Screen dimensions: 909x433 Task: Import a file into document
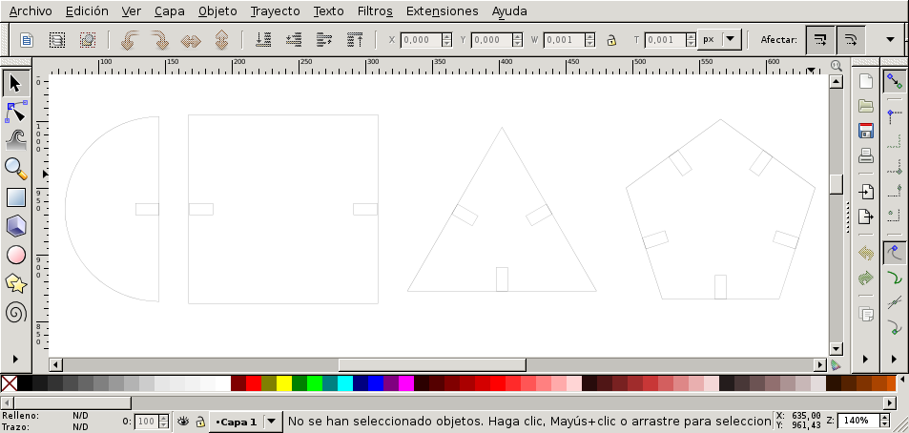[865, 192]
